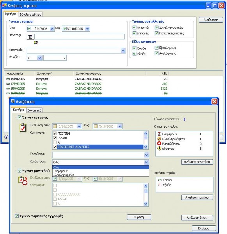Click the Αδράνεια warning icon

[x=159, y=148]
